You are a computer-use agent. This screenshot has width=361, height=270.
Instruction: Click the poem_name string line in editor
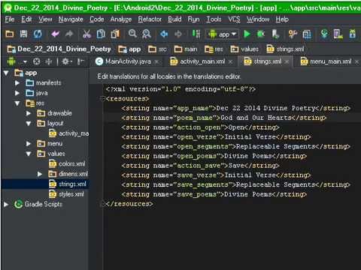tap(223, 118)
